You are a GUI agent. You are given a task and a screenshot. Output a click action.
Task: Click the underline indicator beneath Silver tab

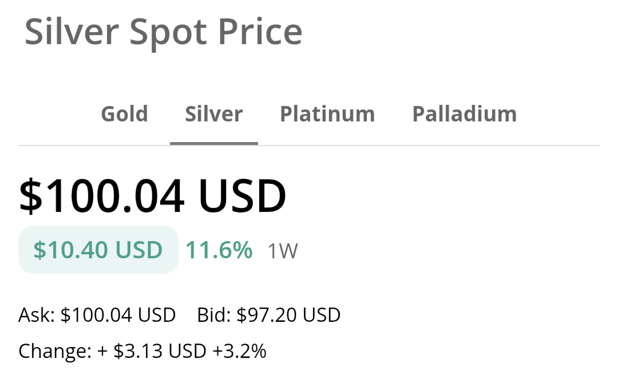coord(214,143)
